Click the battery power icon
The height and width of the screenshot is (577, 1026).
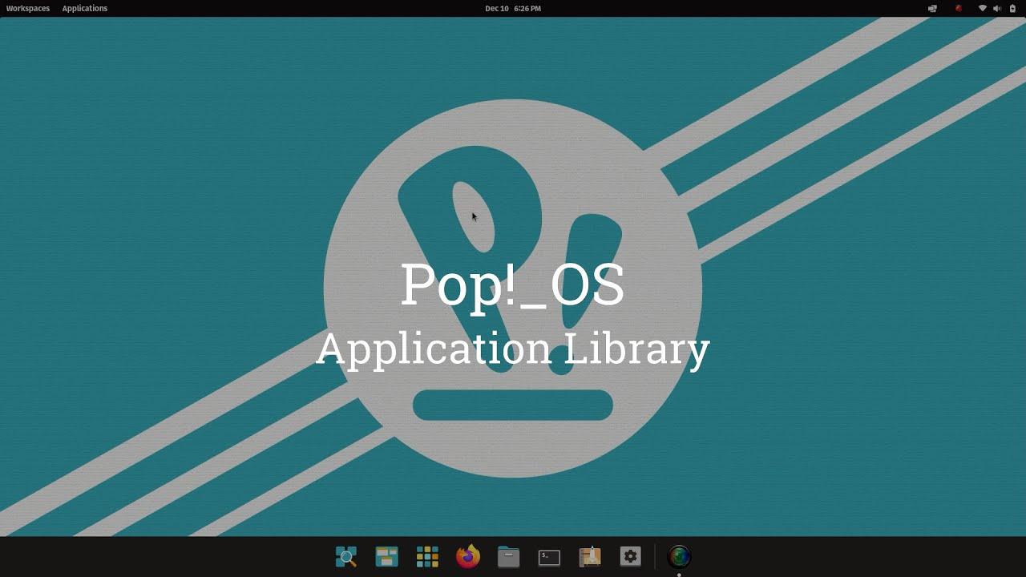[x=1012, y=8]
